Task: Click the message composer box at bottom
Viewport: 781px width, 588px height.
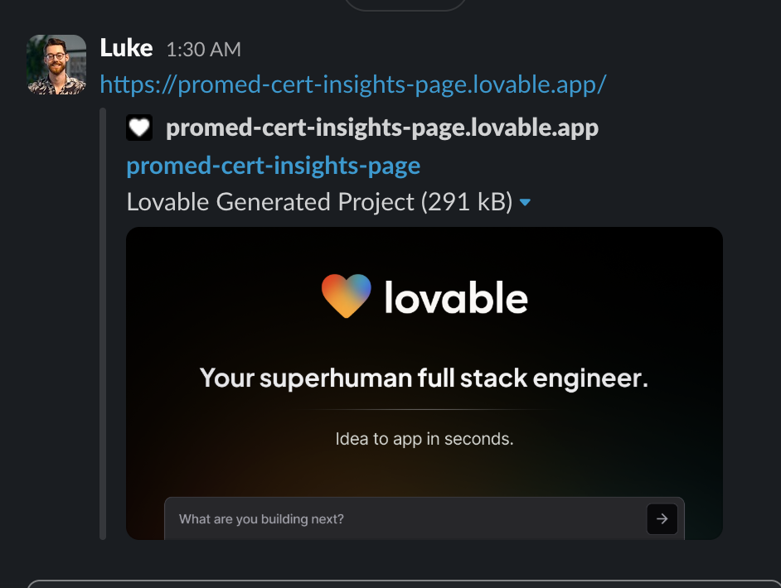Action: (398, 584)
